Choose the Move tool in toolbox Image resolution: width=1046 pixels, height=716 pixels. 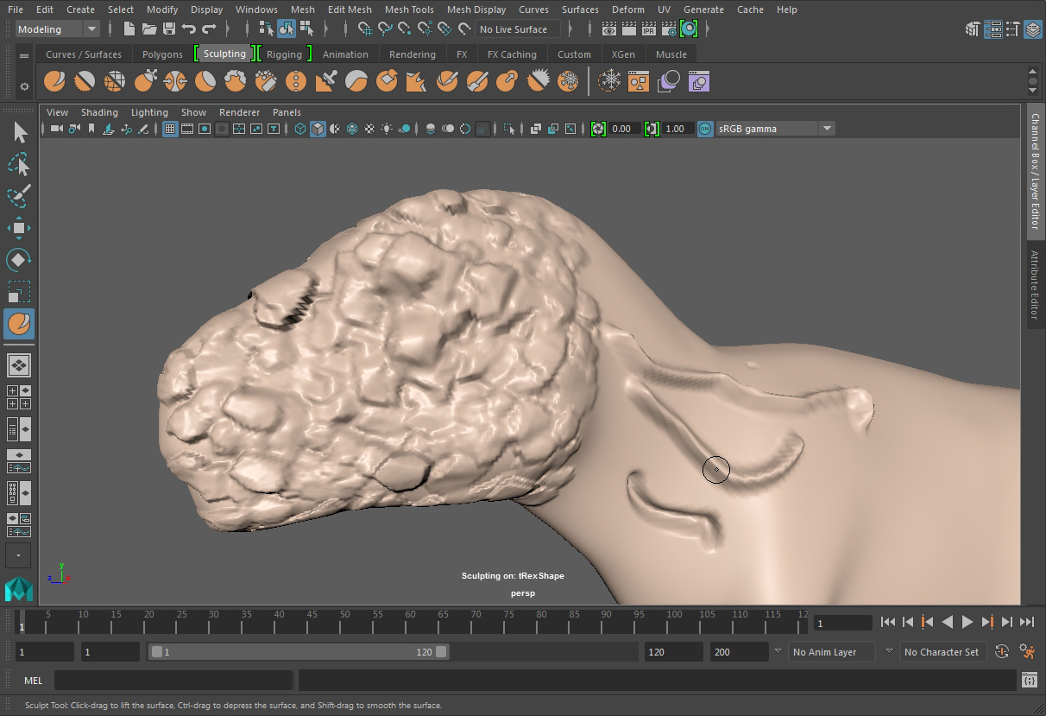[19, 228]
